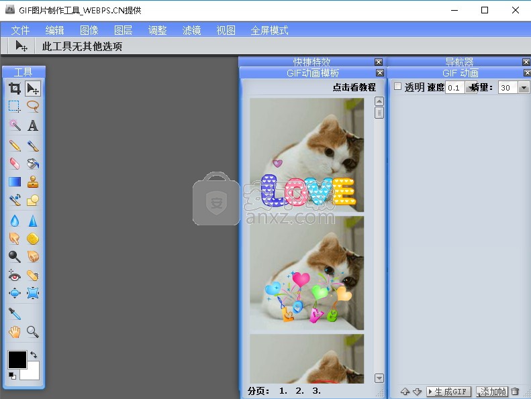Select the Zoom magnifier tool
The image size is (531, 399).
pos(33,332)
